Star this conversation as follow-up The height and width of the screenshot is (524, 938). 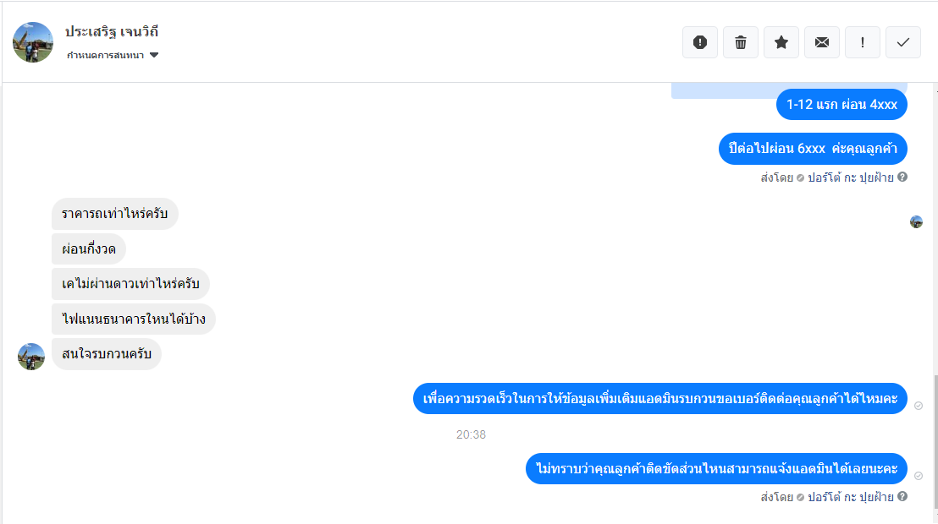(x=781, y=42)
